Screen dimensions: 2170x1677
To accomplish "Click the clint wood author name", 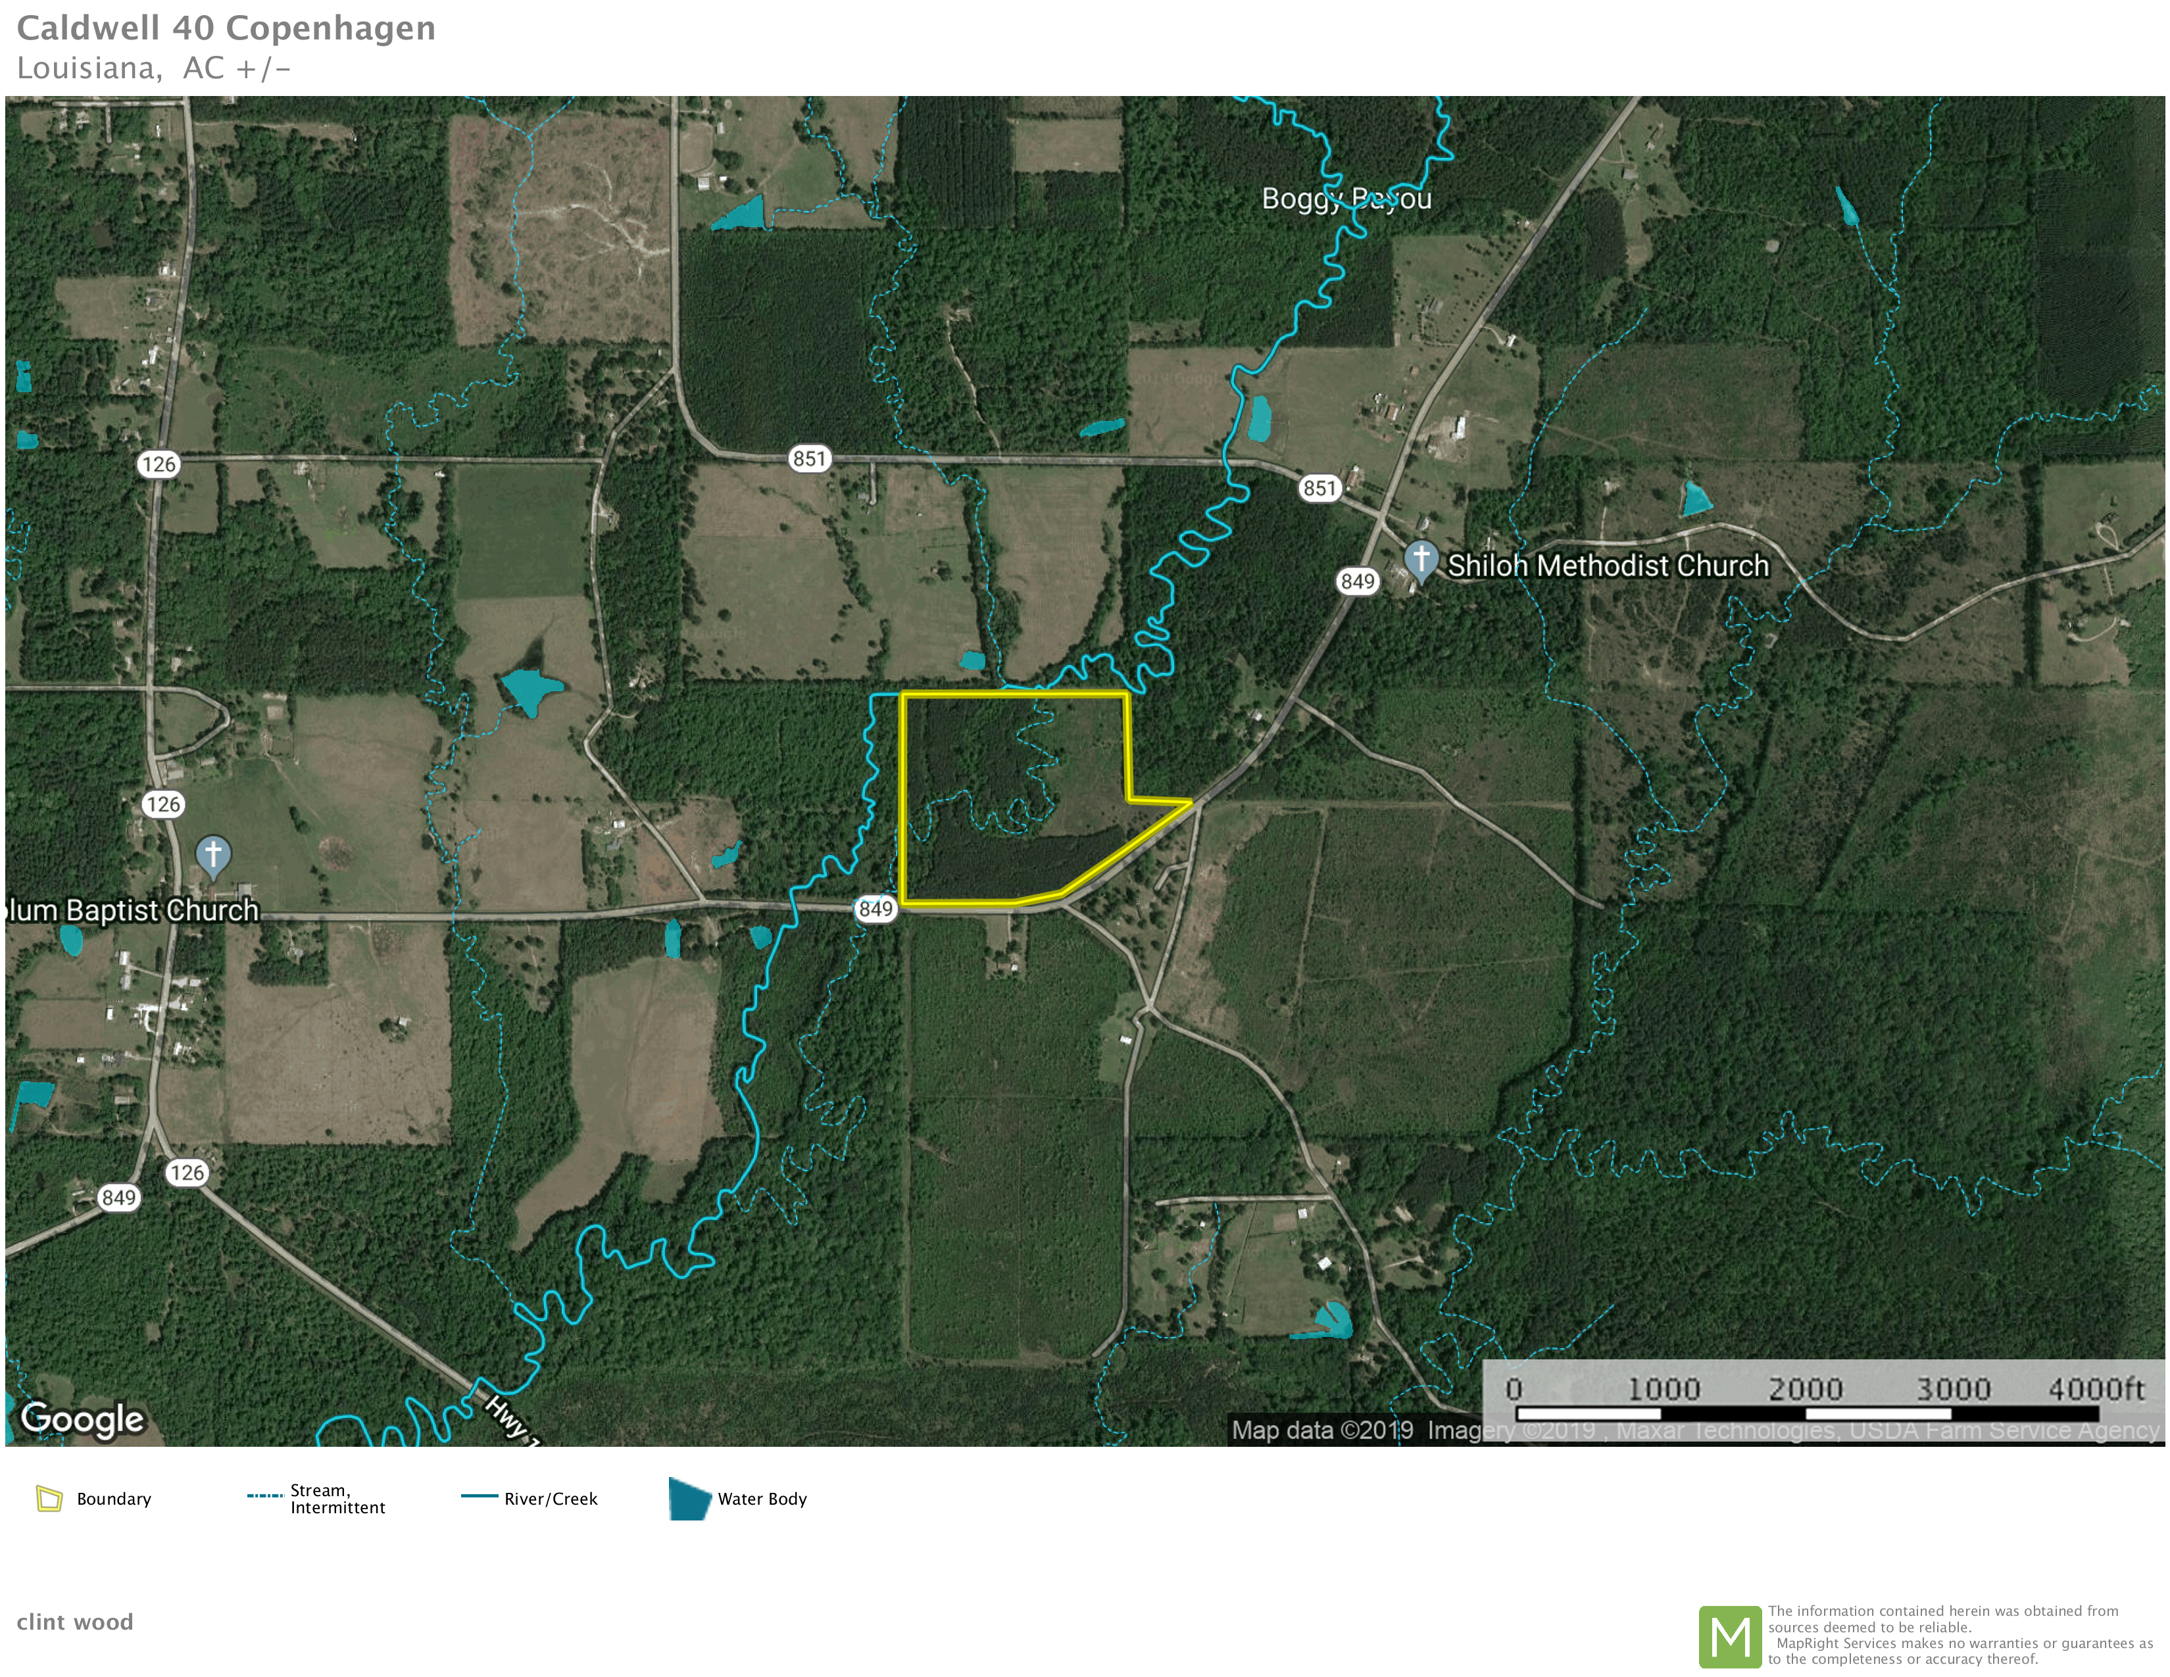I will point(74,1622).
